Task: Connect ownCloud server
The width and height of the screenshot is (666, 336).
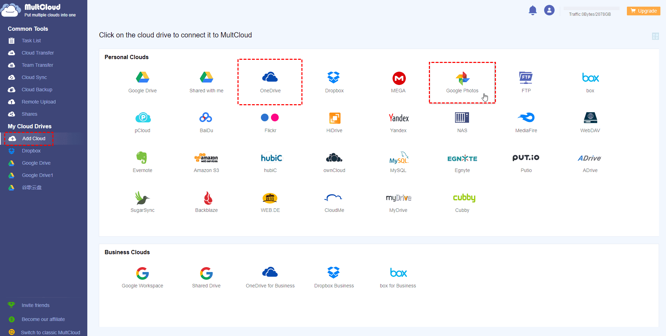Action: pyautogui.click(x=334, y=162)
